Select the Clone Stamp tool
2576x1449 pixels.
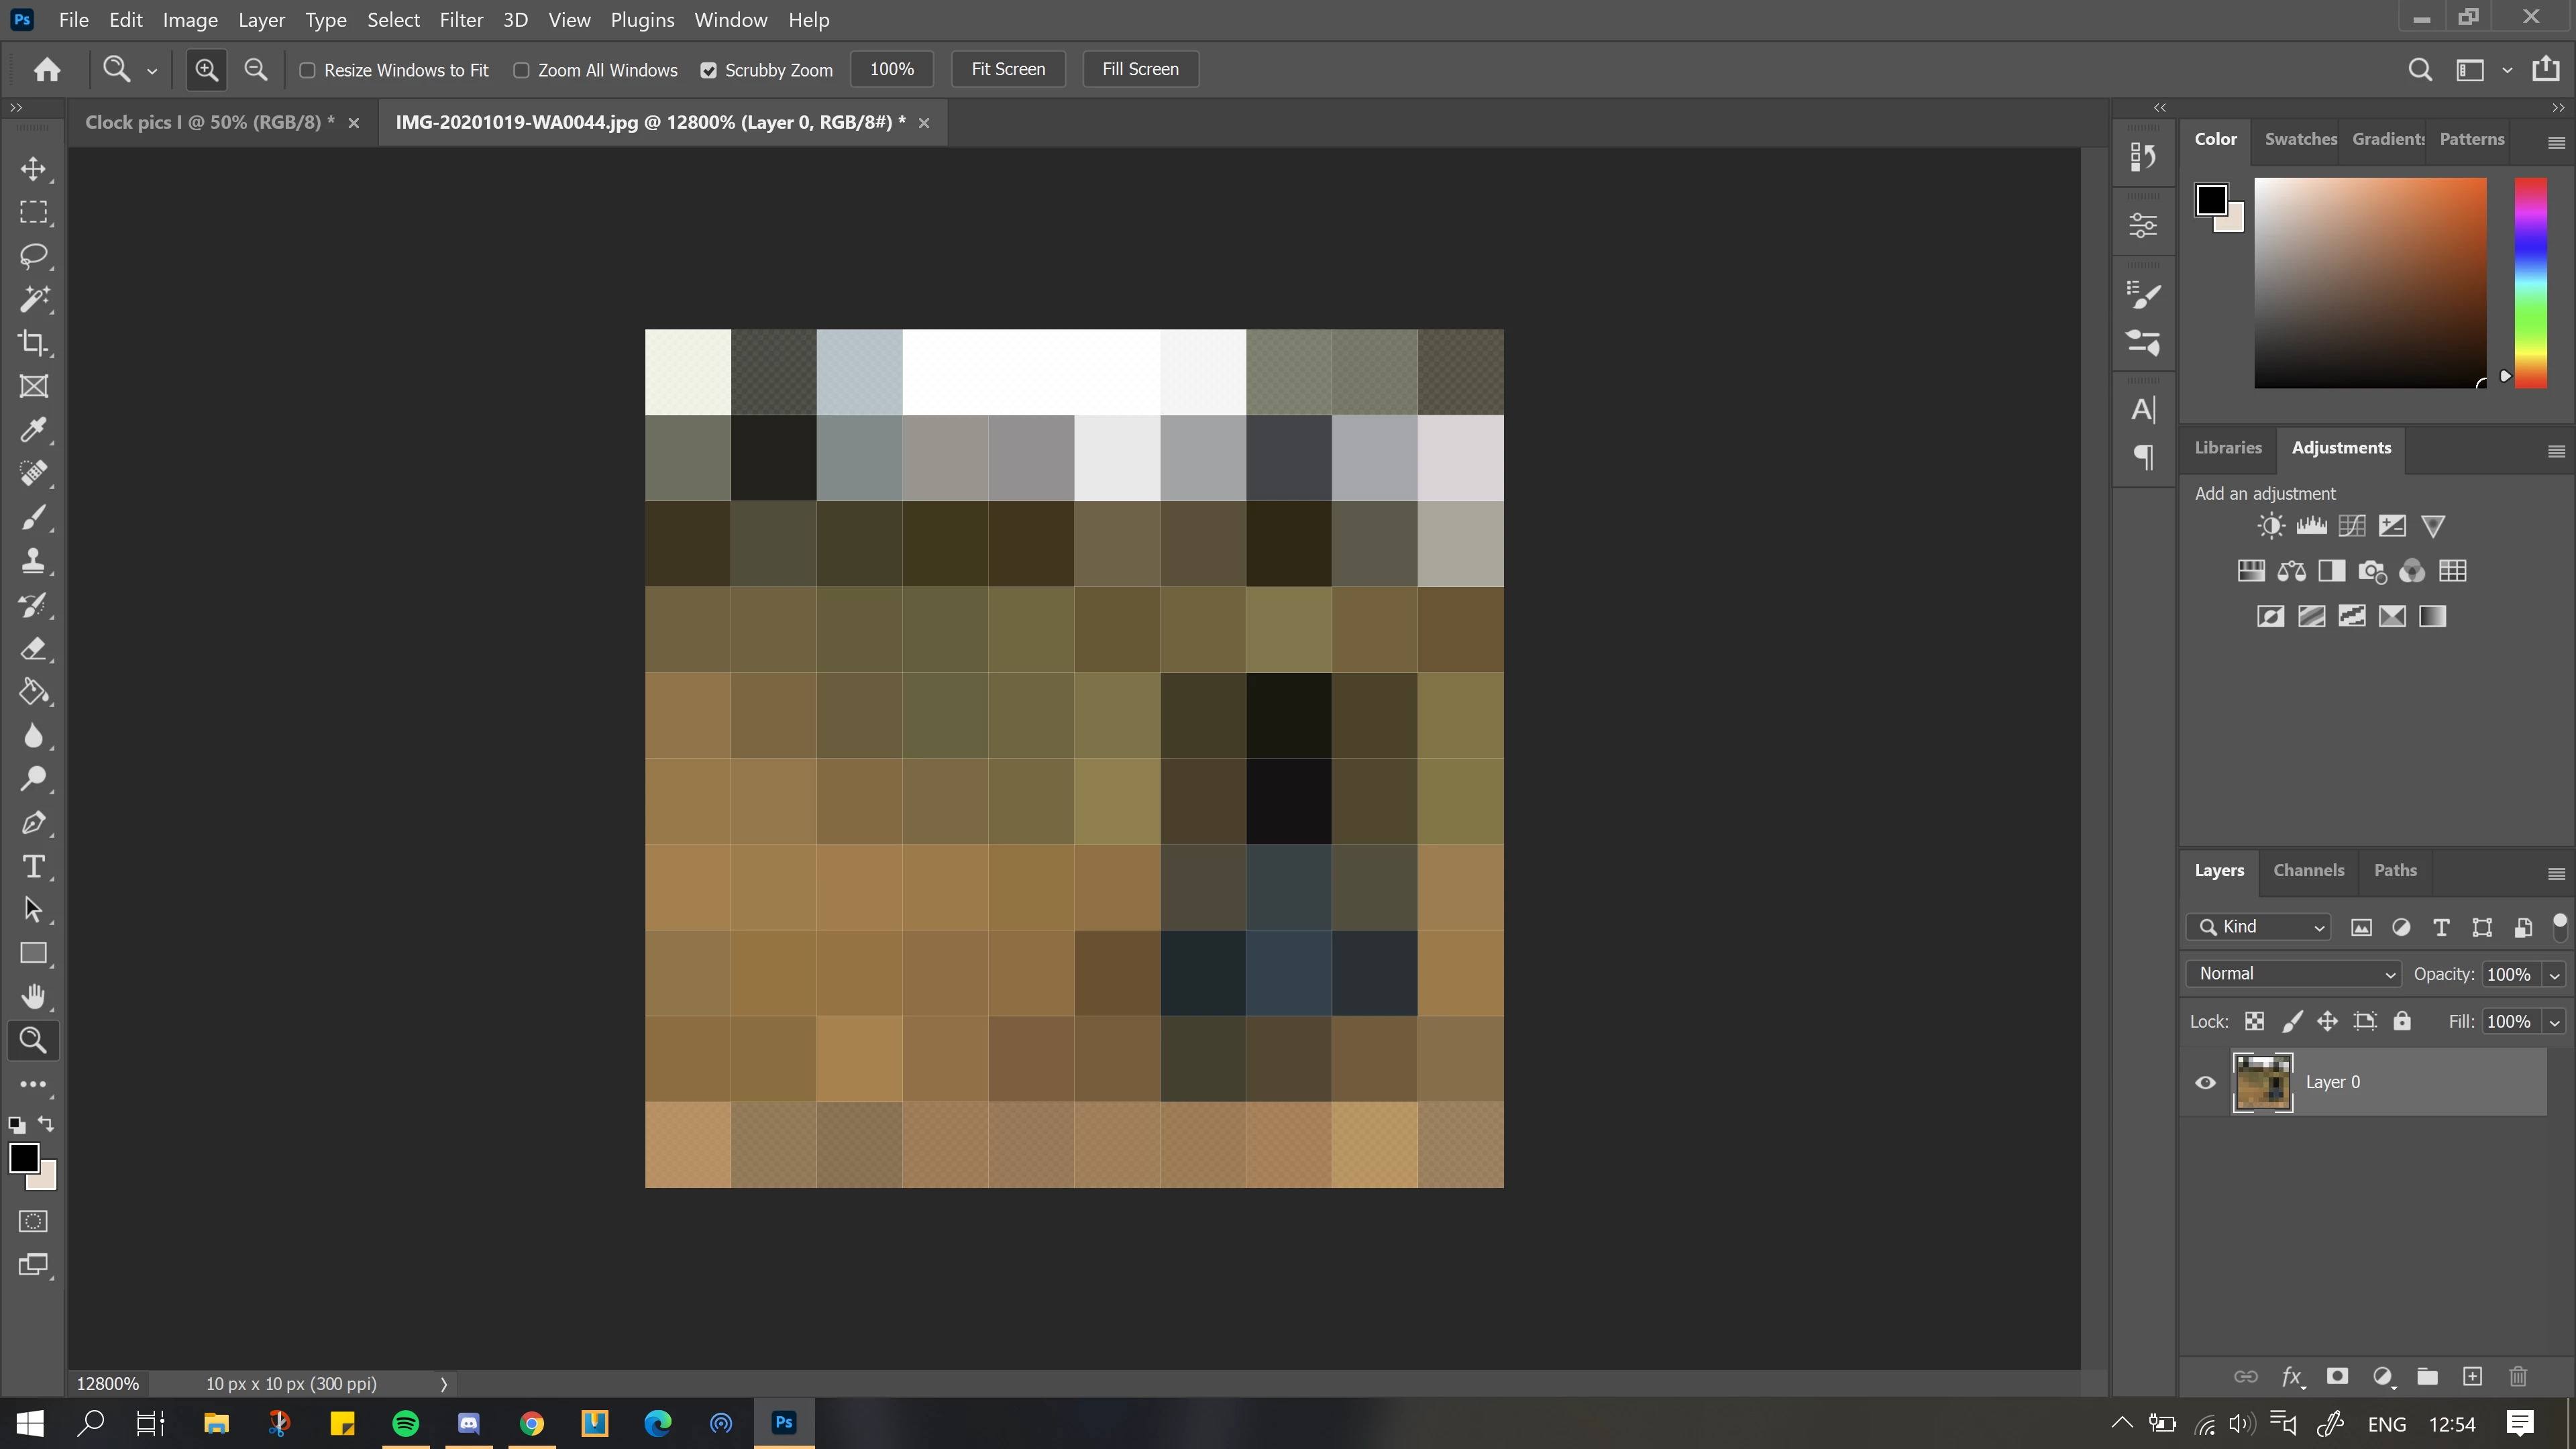33,561
